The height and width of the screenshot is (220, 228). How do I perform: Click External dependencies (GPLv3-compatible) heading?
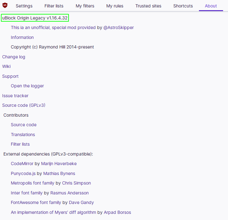(x=48, y=154)
